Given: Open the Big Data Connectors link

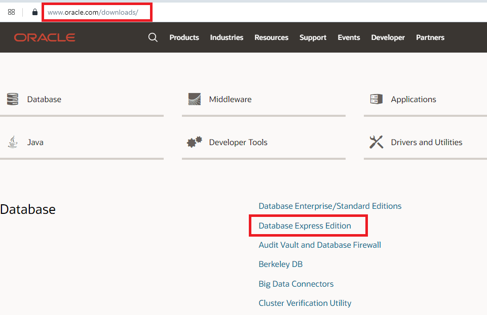Looking at the screenshot, I should [296, 284].
